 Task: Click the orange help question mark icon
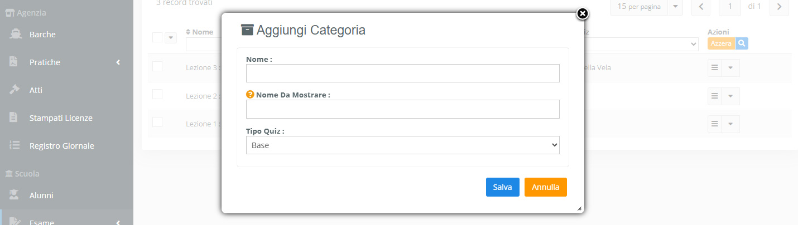click(x=250, y=95)
